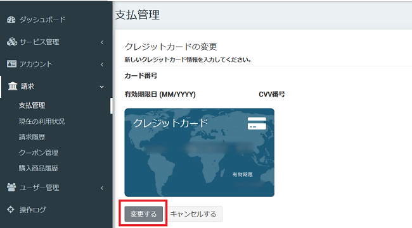
Task: Click the credit card preview image
Action: pos(200,153)
